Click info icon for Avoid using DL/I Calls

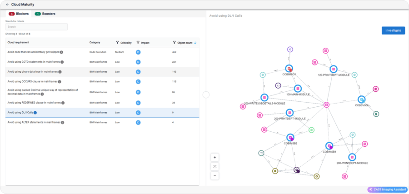(35, 113)
